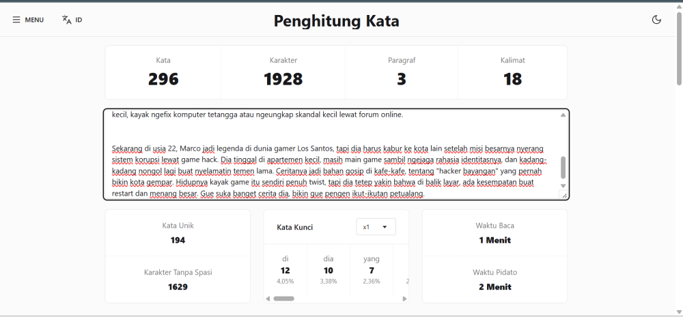Click the Kata word count card

[x=163, y=72]
